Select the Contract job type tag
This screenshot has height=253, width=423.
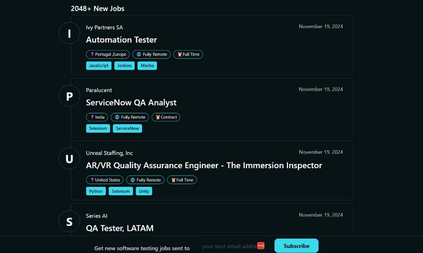point(166,117)
